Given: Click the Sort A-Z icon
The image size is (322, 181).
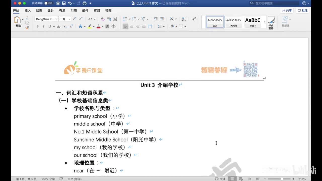Looking at the screenshot, I should 184,19.
